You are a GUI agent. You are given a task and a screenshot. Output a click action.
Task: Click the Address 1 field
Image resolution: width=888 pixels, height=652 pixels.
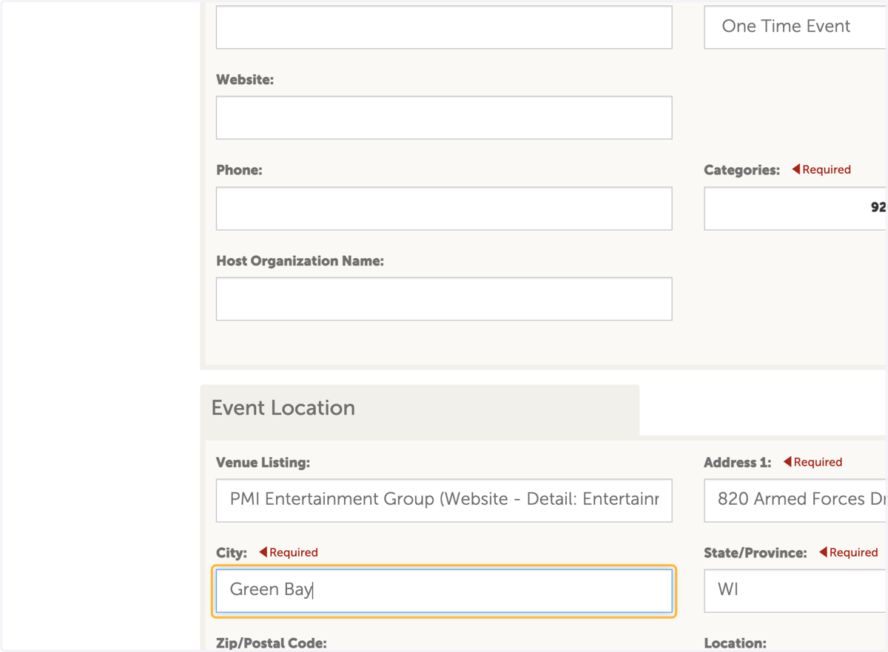[795, 500]
